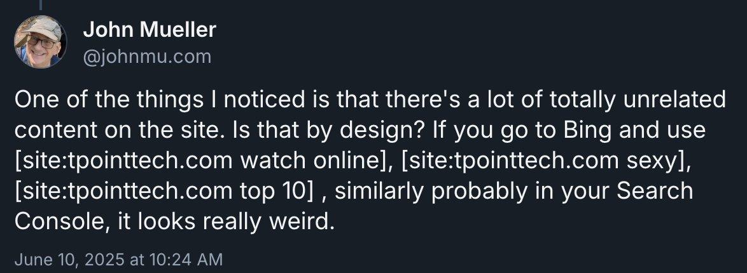This screenshot has width=747, height=273.
Task: Open John Mueller's profile avatar photo
Action: (x=41, y=42)
